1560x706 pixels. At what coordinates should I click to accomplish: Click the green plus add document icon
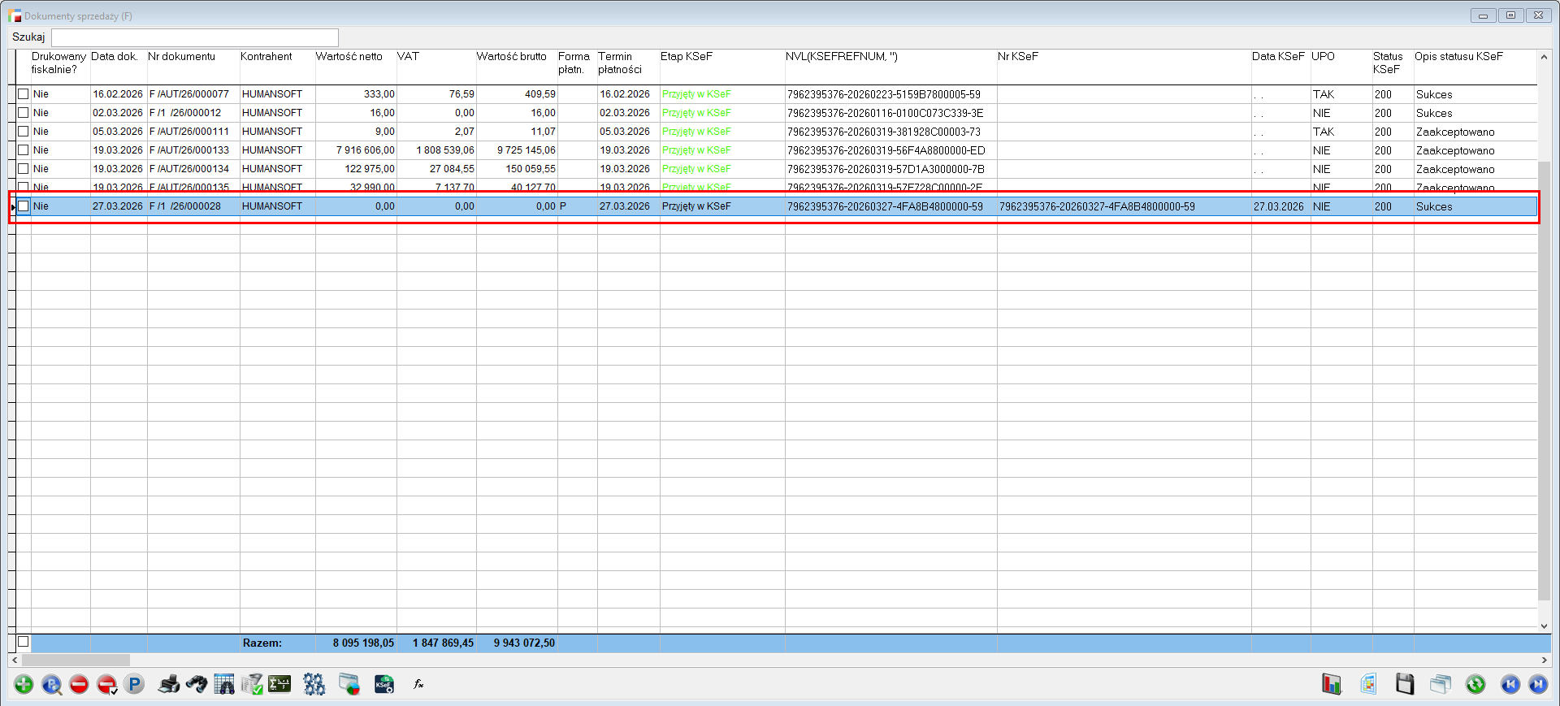tap(24, 685)
